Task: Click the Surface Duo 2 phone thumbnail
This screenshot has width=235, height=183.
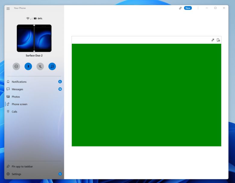Action: pos(34,38)
